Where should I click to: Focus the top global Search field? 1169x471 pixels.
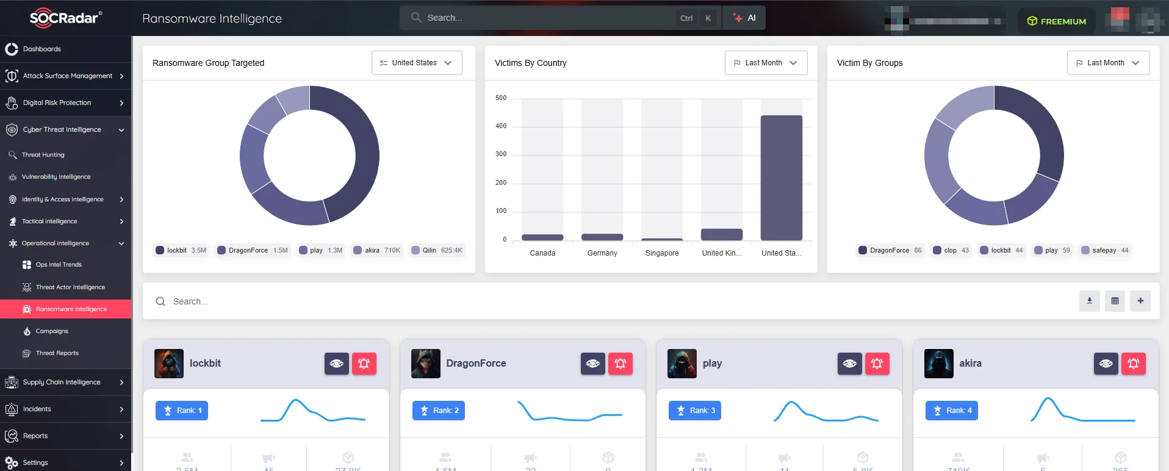[x=560, y=18]
